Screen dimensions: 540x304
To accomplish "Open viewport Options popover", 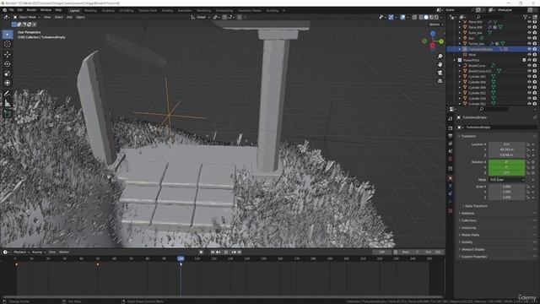I will 435,24.
